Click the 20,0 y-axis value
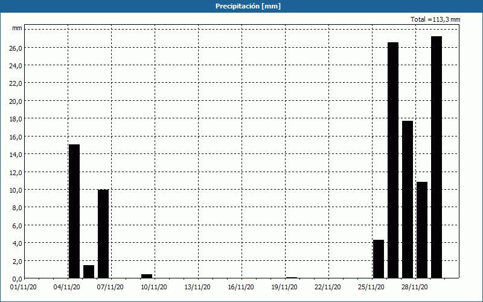 pos(16,101)
